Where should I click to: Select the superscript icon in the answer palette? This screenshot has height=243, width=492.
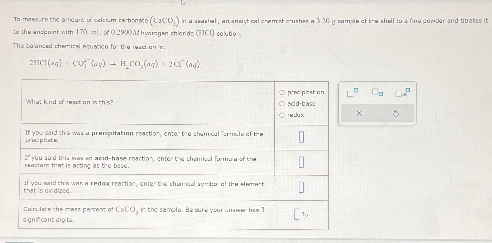coord(352,93)
